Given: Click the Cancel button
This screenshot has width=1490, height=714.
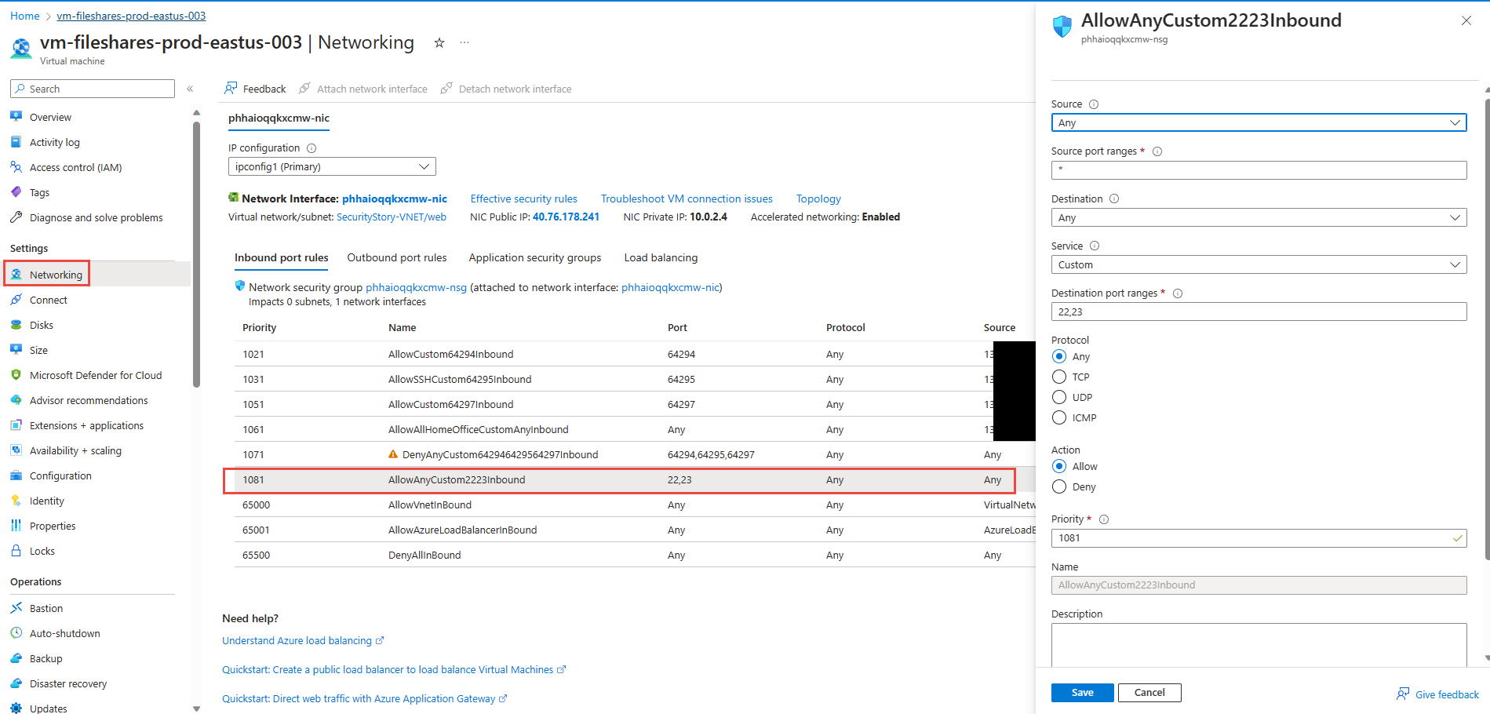Looking at the screenshot, I should 1149,693.
